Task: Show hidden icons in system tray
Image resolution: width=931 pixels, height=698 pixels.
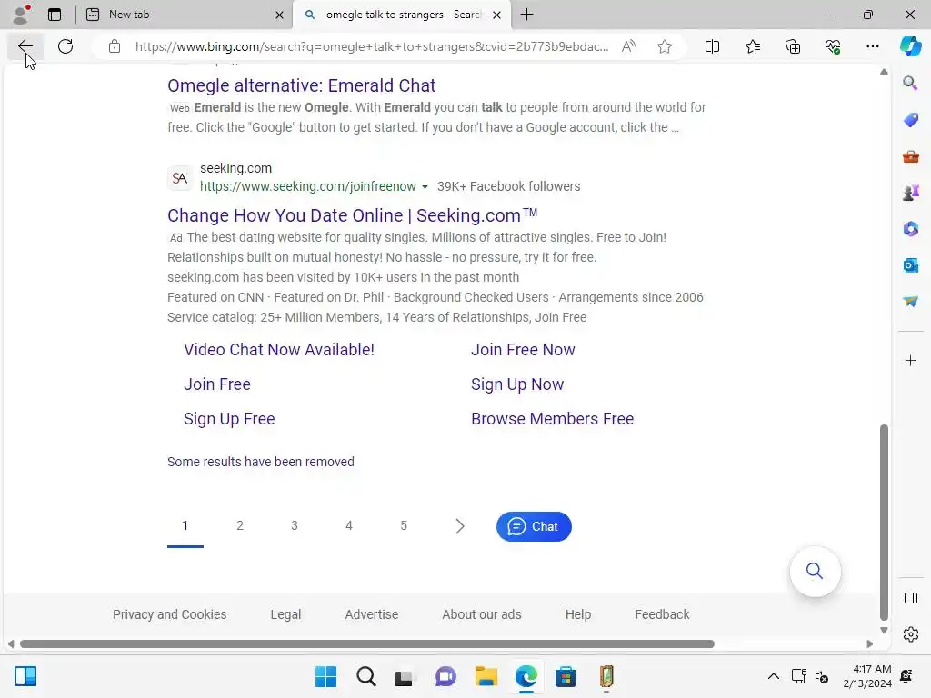Action: click(773, 676)
